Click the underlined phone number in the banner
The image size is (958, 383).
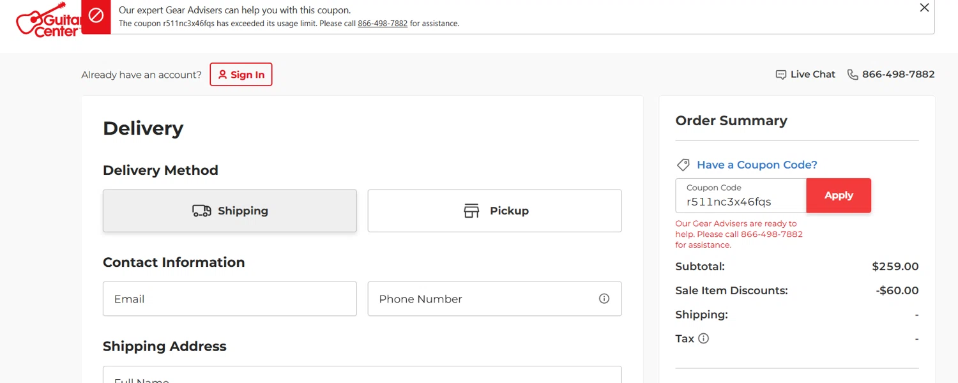pos(383,24)
